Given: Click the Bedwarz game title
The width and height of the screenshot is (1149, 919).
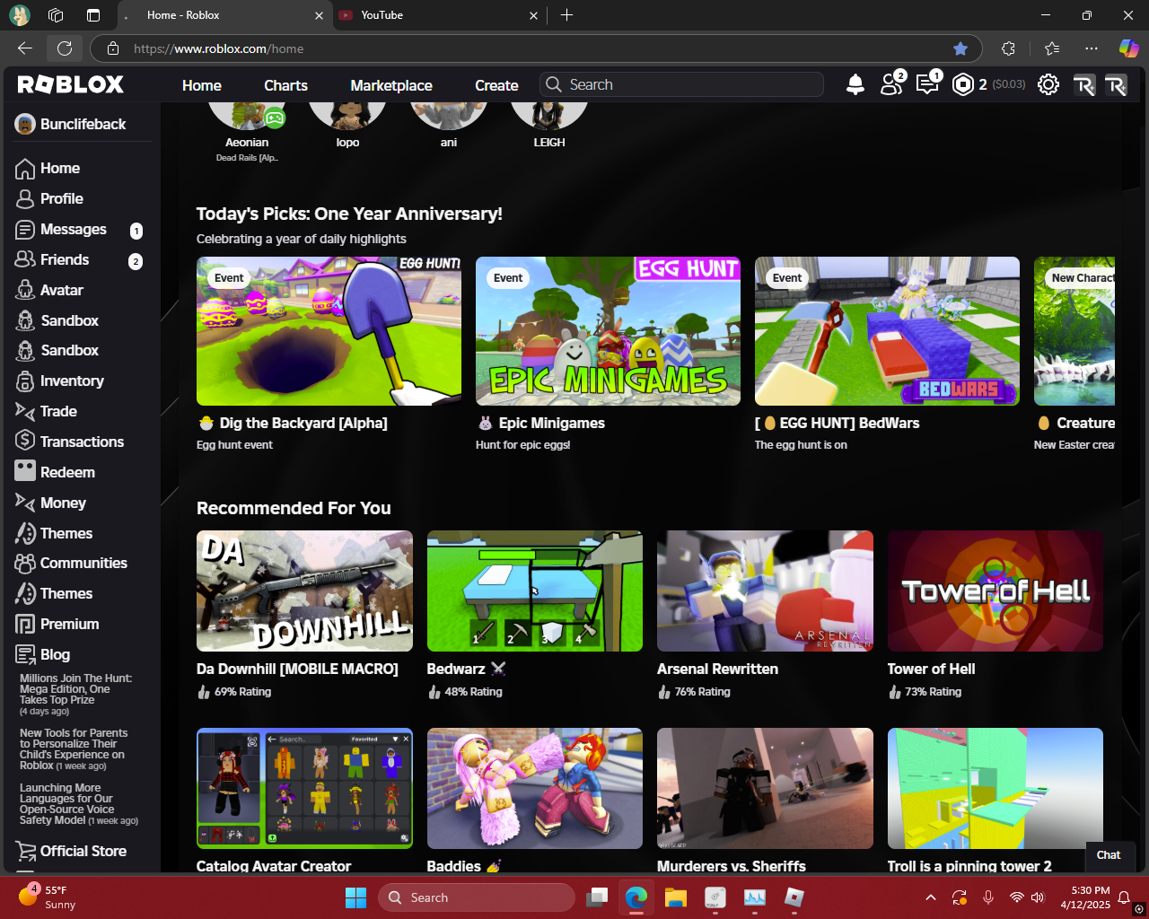Looking at the screenshot, I should [467, 669].
